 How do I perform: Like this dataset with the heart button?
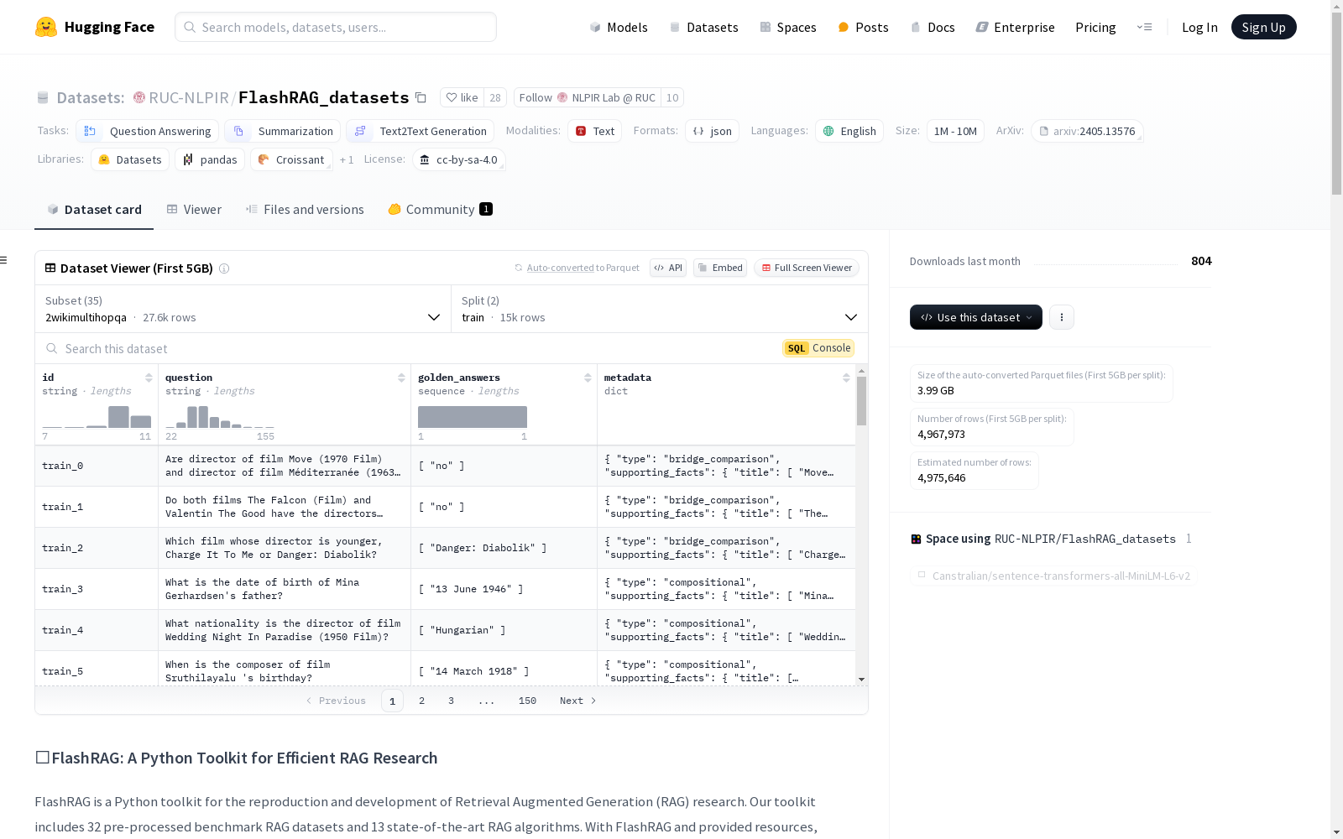(x=462, y=98)
